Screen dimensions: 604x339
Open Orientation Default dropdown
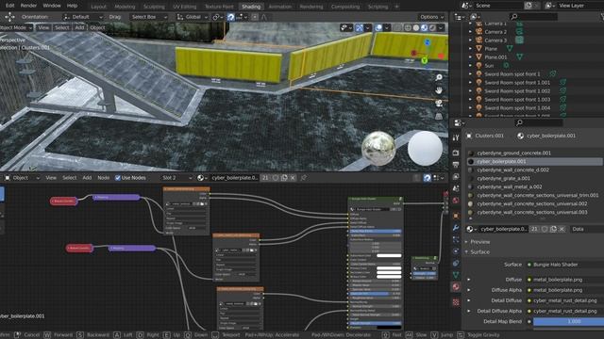83,17
